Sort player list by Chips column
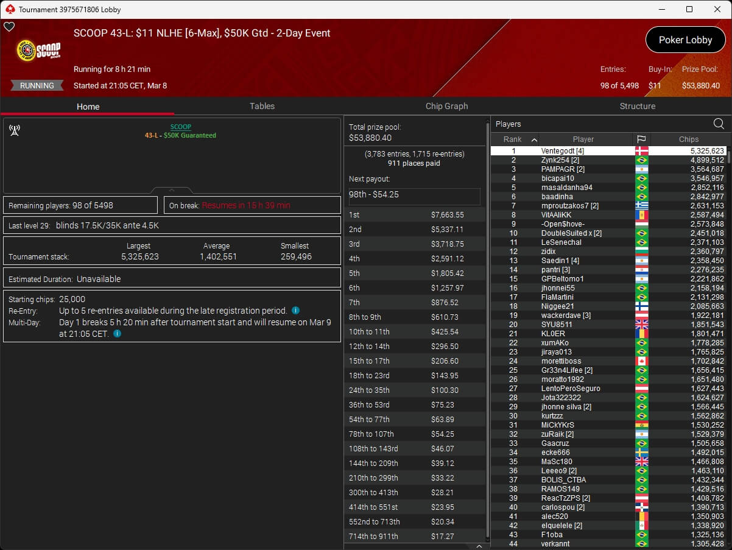 pos(688,139)
